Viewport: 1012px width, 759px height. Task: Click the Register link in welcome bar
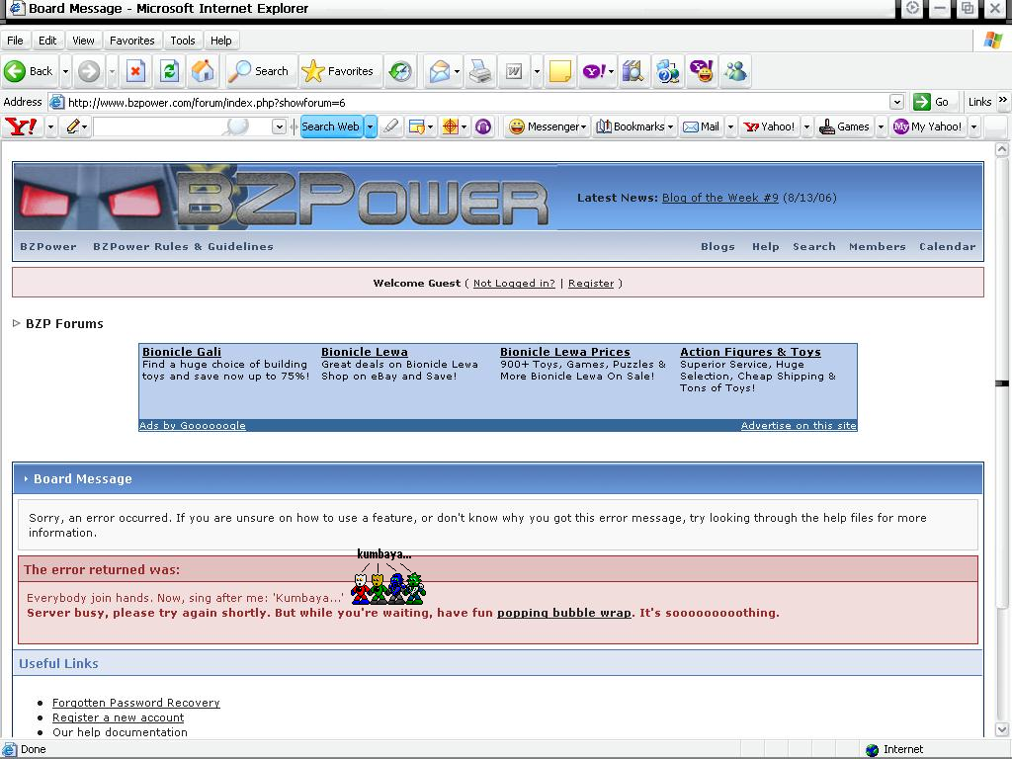point(591,284)
